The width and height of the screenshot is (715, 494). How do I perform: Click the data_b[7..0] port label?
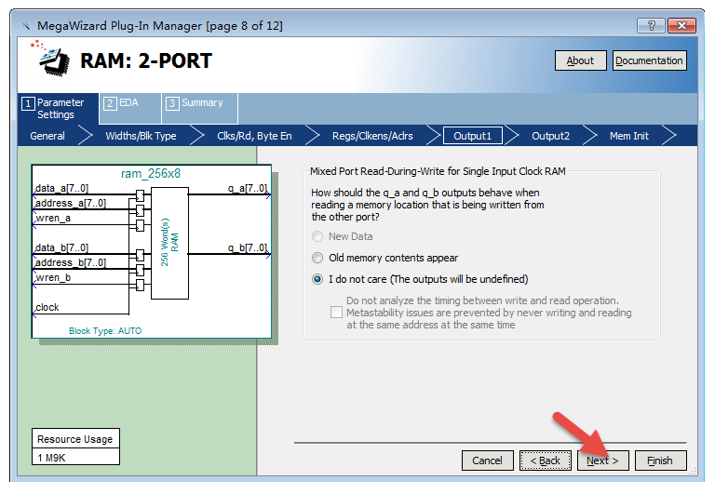pos(61,247)
